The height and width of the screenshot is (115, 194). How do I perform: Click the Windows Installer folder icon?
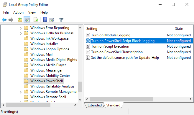tap(26, 44)
